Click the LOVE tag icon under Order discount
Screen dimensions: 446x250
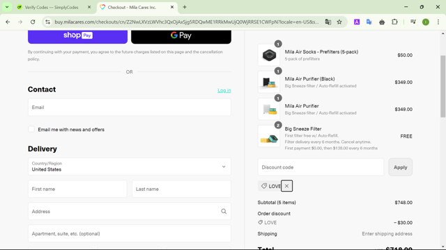(x=260, y=222)
